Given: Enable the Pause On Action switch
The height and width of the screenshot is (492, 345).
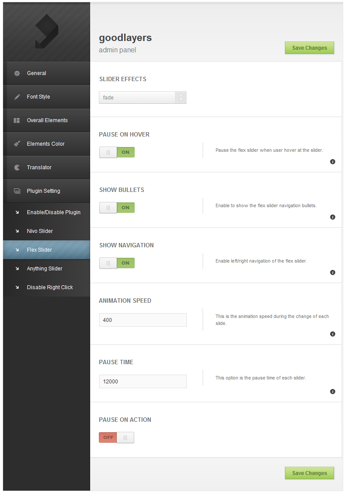Looking at the screenshot, I should (117, 437).
